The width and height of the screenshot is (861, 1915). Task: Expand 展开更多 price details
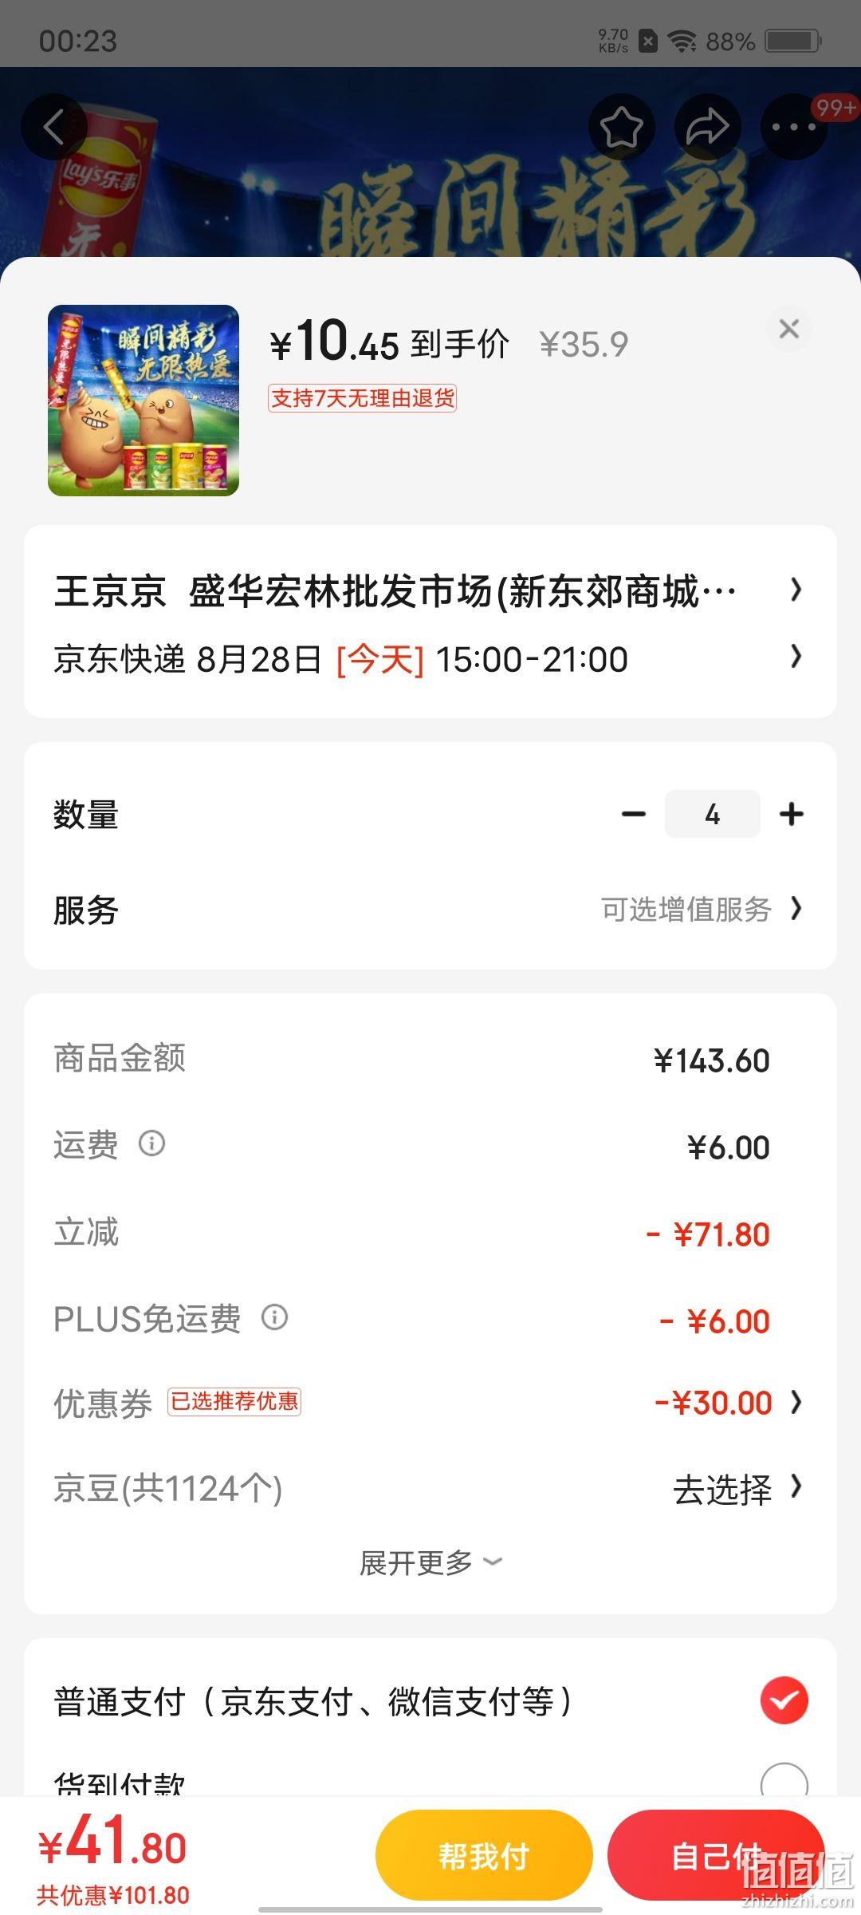(x=431, y=1563)
